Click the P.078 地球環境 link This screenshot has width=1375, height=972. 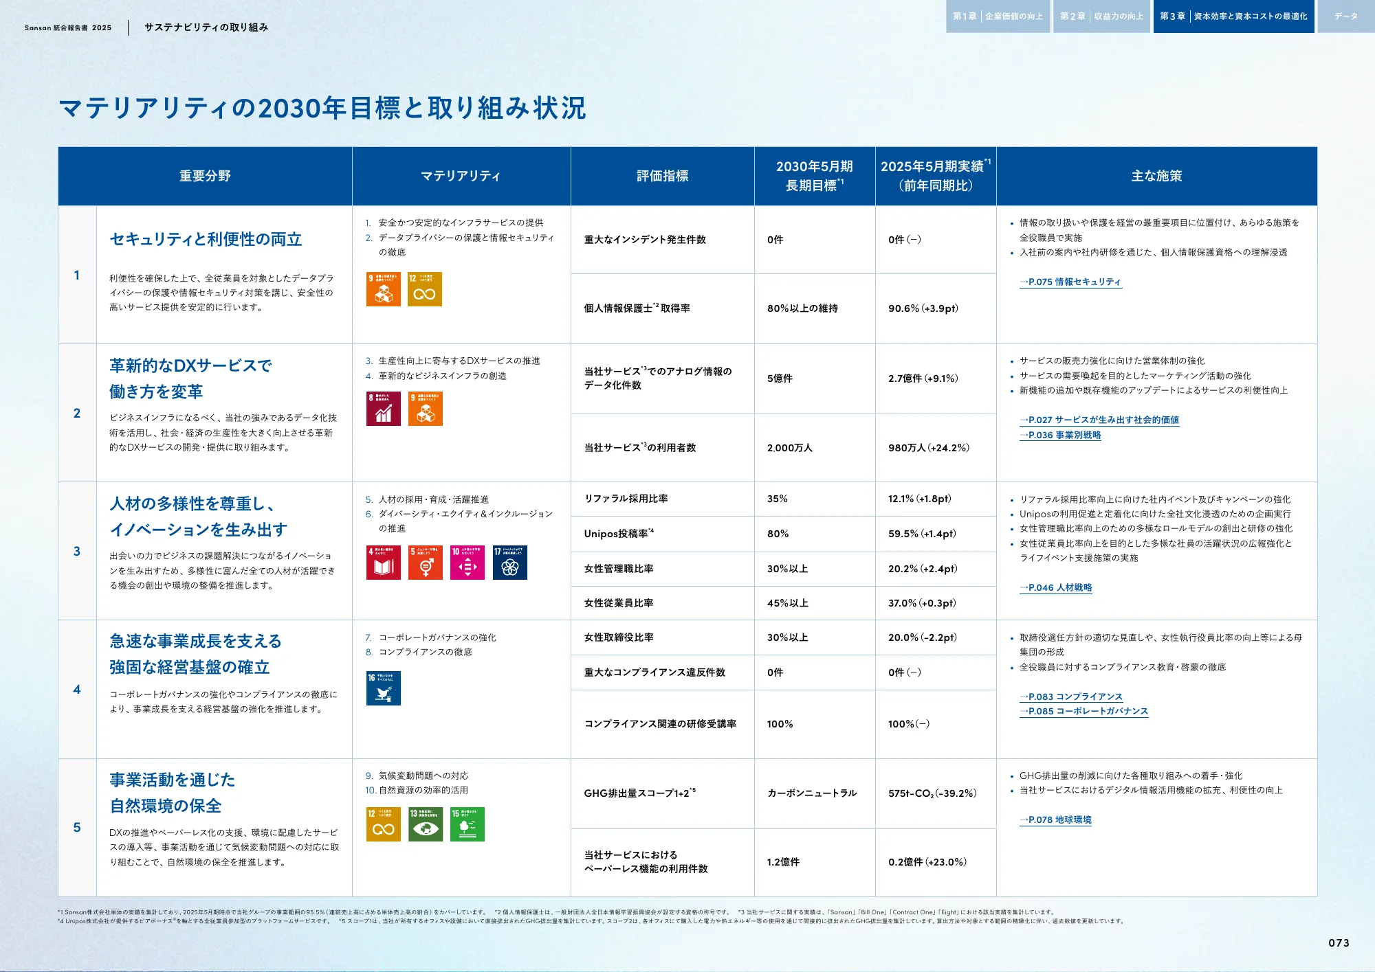[1056, 820]
